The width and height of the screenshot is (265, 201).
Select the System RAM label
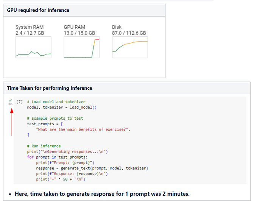coord(30,27)
